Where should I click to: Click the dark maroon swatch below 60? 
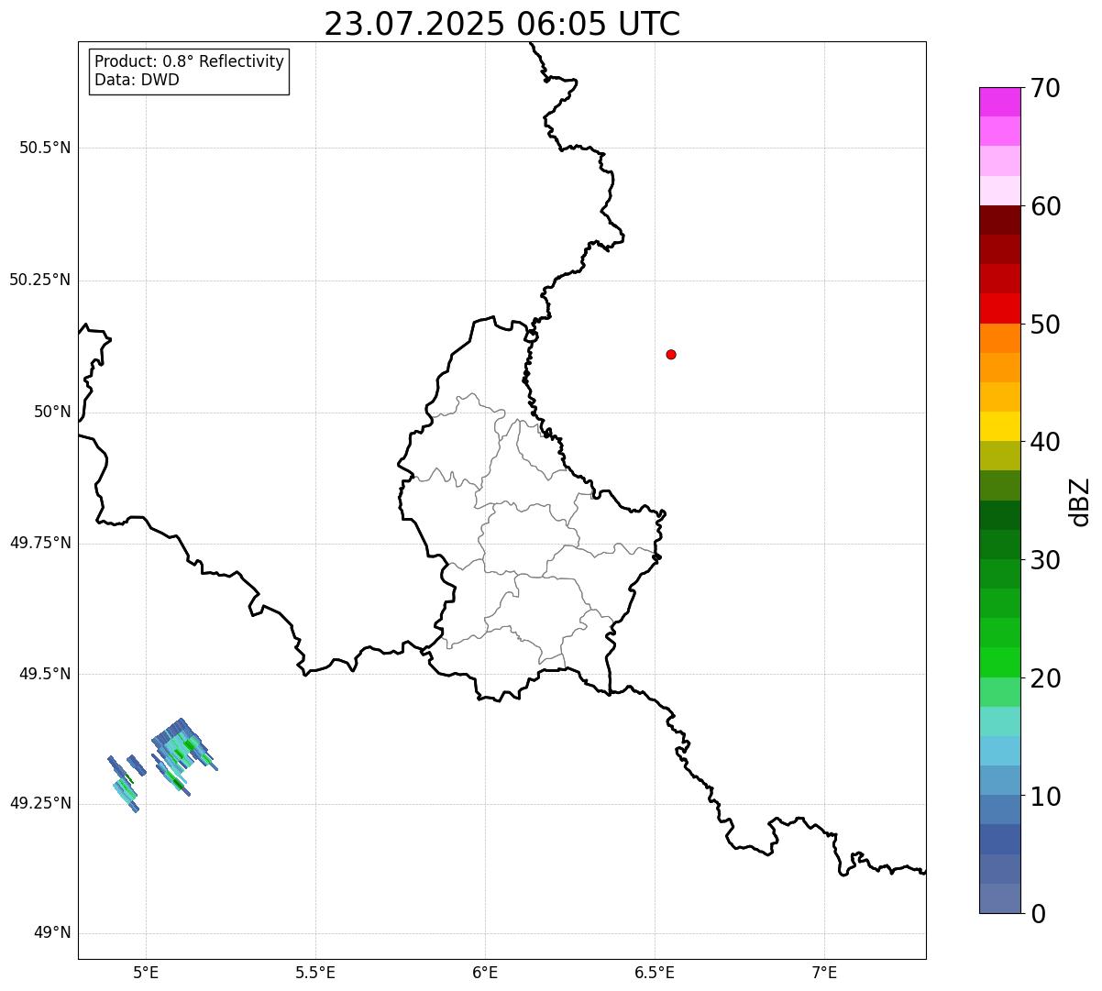click(x=999, y=220)
